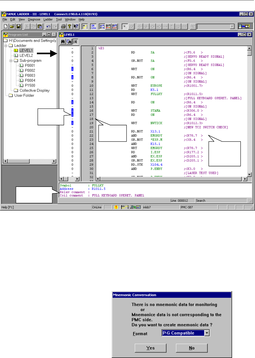Select LEVEL1 in the program tree
255x358 pixels.
coord(26,51)
